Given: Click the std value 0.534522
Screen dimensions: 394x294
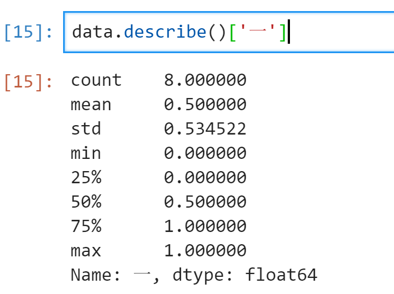Looking at the screenshot, I should (x=205, y=129).
